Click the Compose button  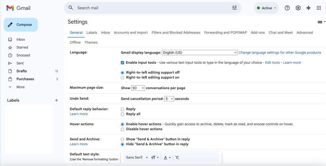(x=21, y=25)
